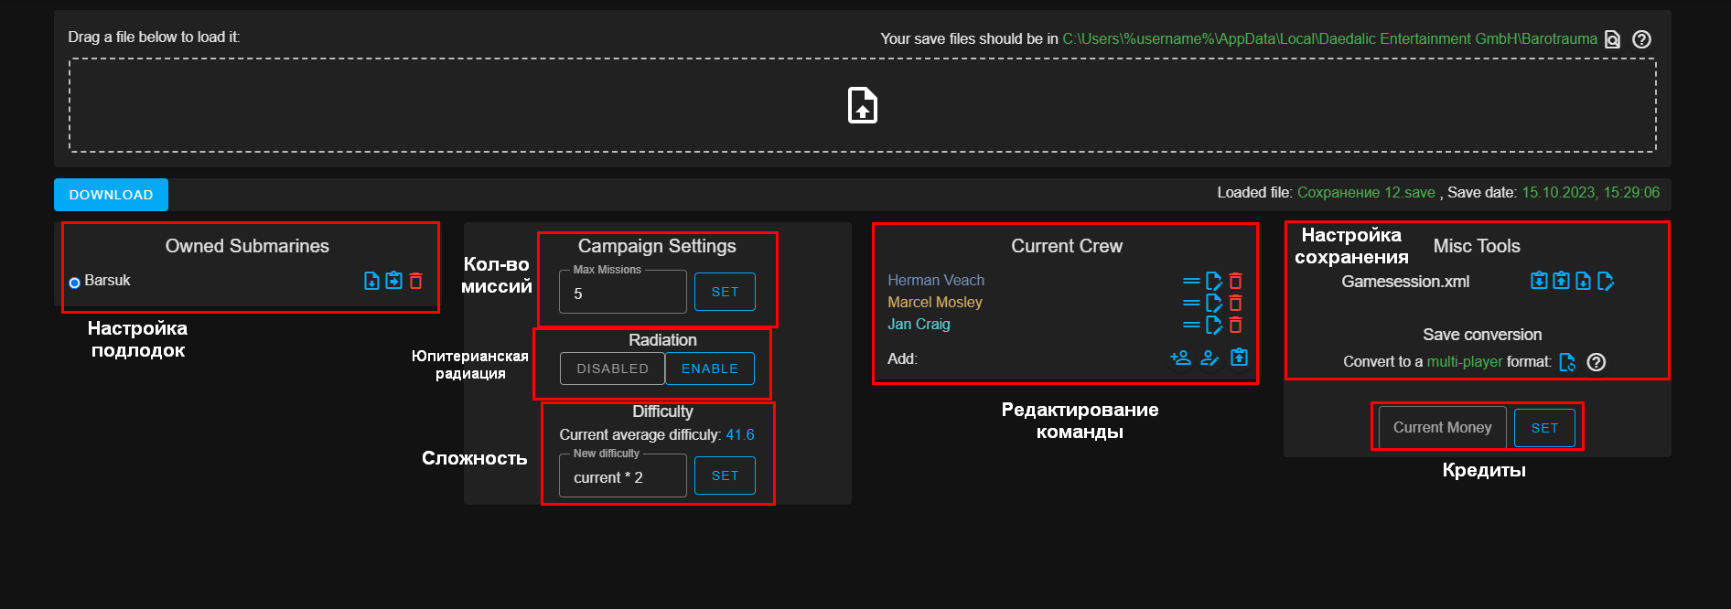Click the reorder handle for Marcel Mosley

pyautogui.click(x=1191, y=303)
